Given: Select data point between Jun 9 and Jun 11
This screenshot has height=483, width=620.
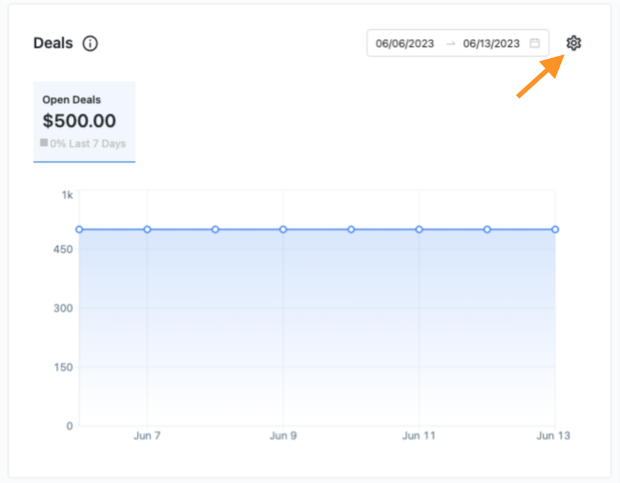Looking at the screenshot, I should (x=351, y=230).
